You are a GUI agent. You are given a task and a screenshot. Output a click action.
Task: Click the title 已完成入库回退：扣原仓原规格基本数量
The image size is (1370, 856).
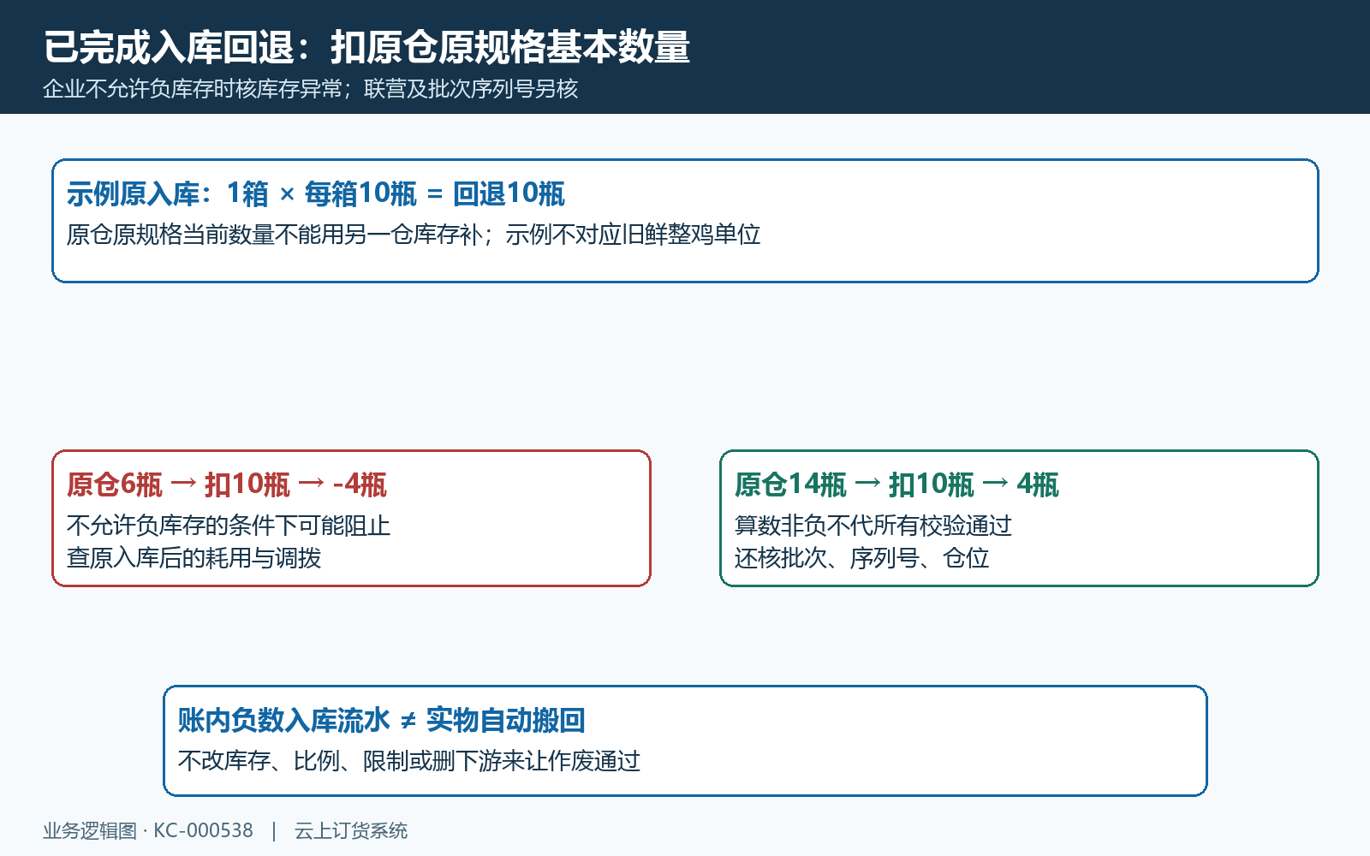[x=366, y=47]
